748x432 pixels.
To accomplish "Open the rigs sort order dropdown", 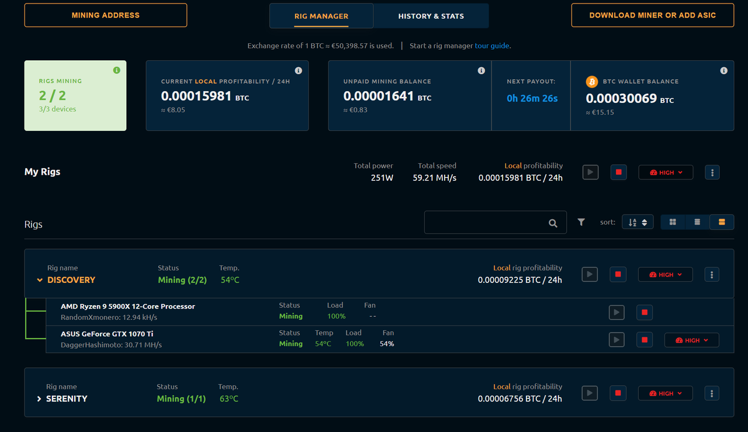I will click(638, 222).
